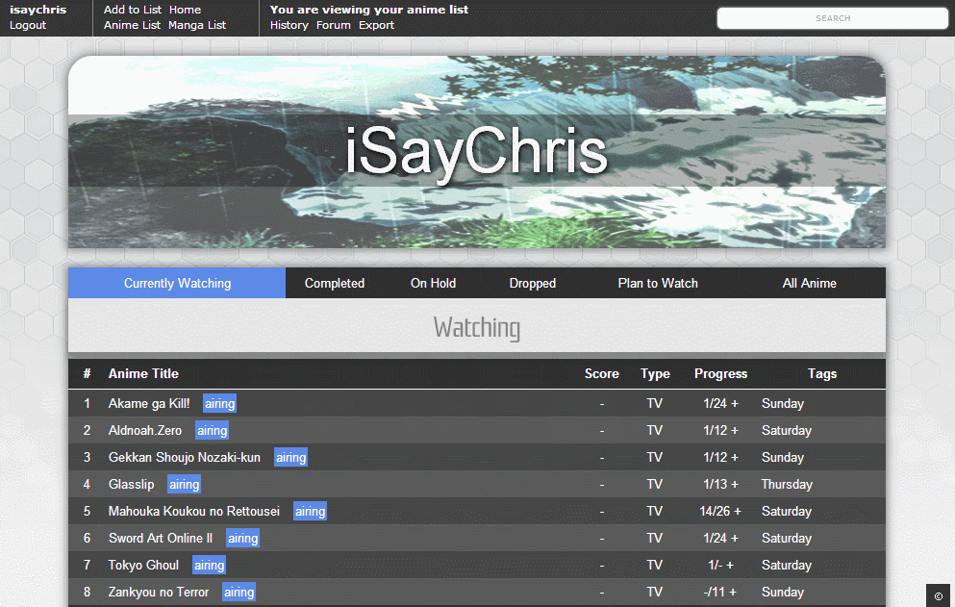Select the Dropped tab
955x607 pixels.
click(532, 284)
